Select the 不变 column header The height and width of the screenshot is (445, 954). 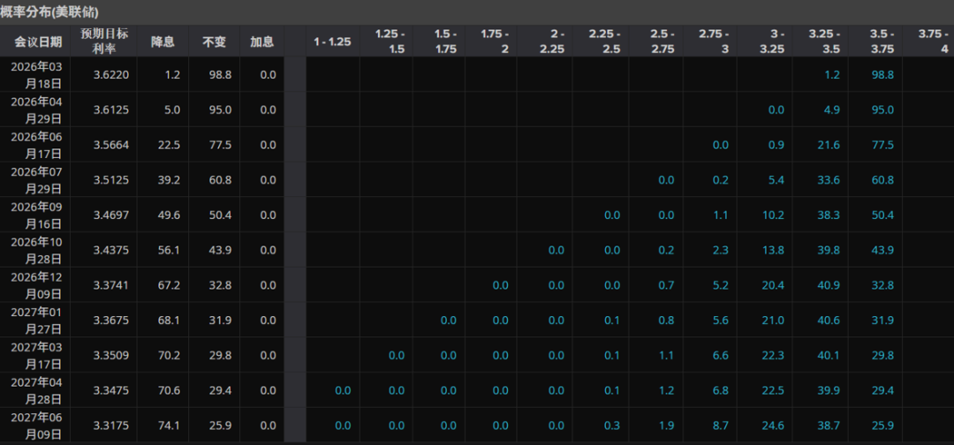214,42
